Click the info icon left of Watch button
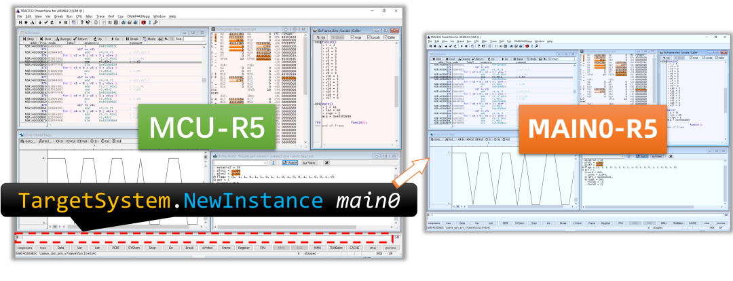Viewport: 733px width, 281px height. click(274, 163)
